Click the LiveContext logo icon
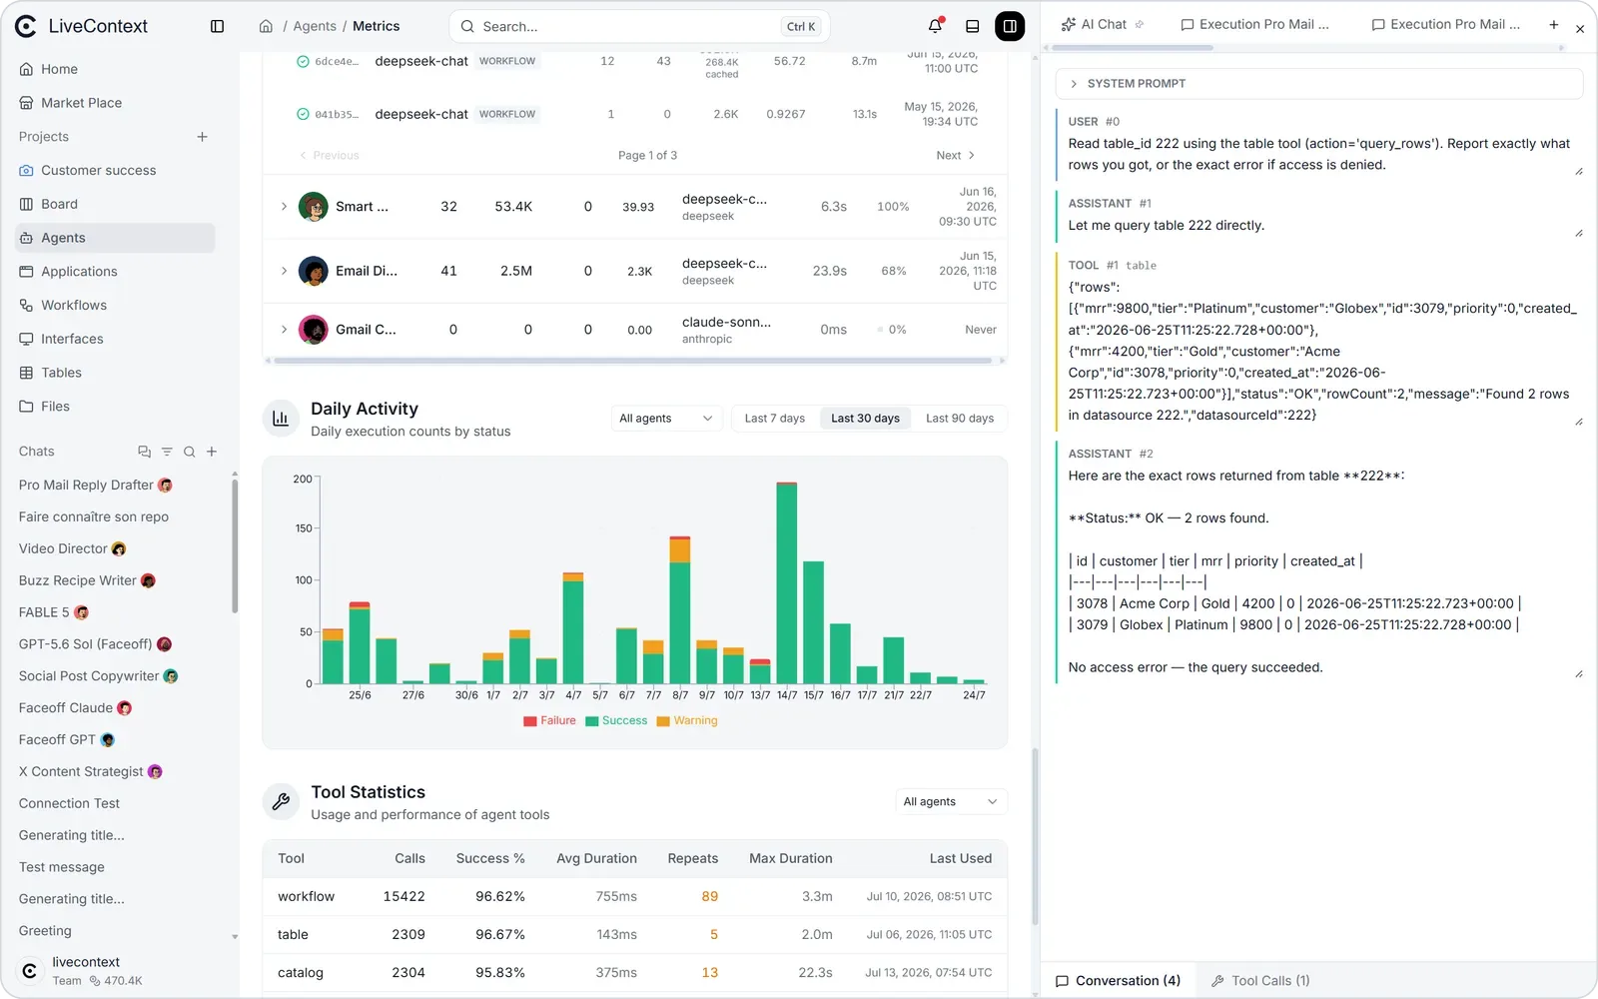The height and width of the screenshot is (999, 1598). [x=26, y=26]
